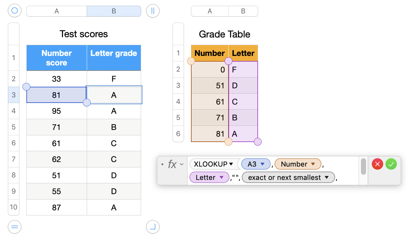Click the green checkmark to accept formula
The height and width of the screenshot is (244, 408).
pyautogui.click(x=391, y=164)
